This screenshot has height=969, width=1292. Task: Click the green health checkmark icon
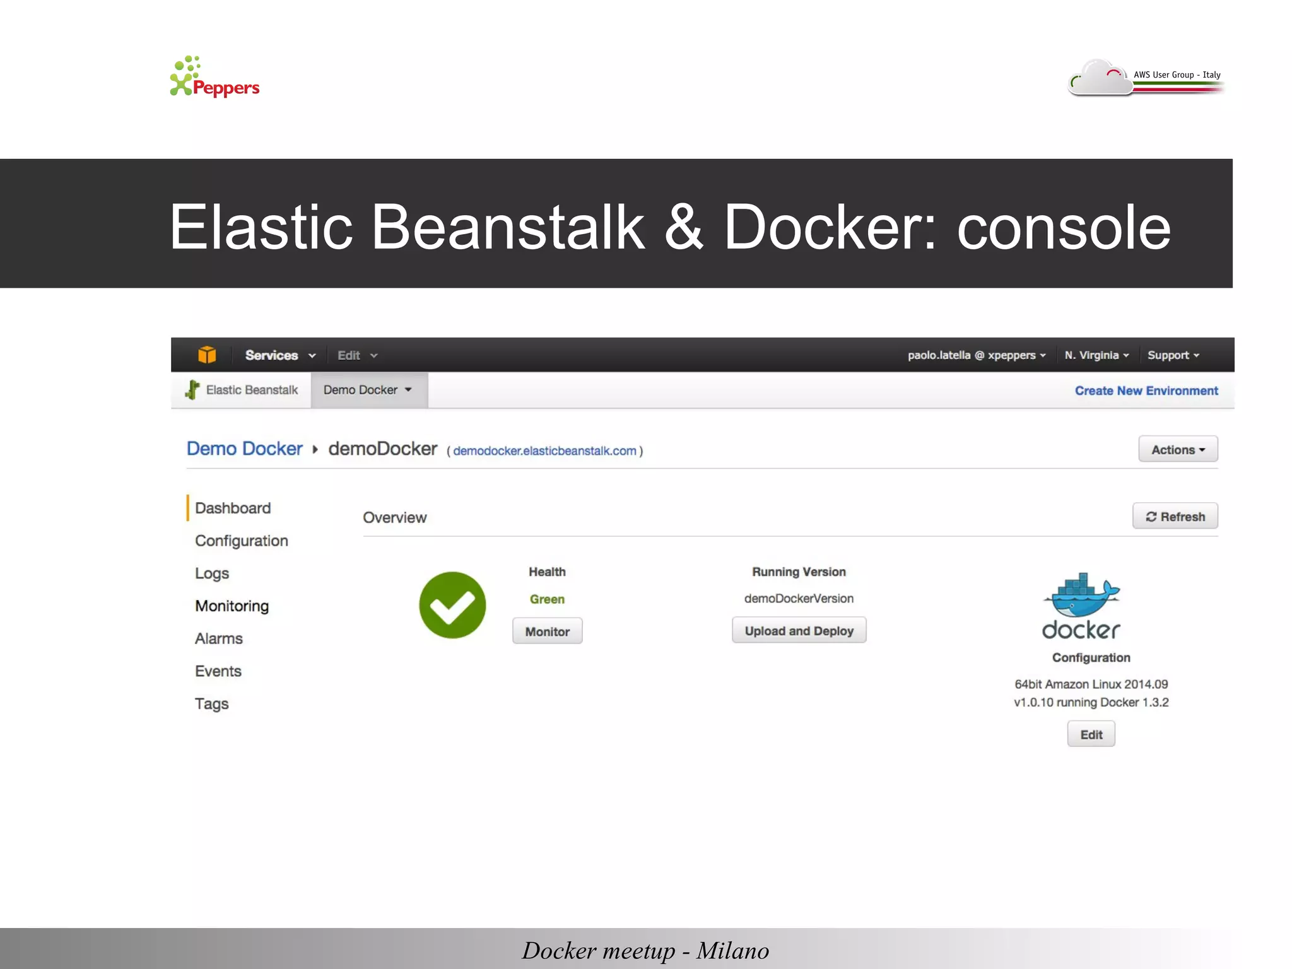pos(452,605)
